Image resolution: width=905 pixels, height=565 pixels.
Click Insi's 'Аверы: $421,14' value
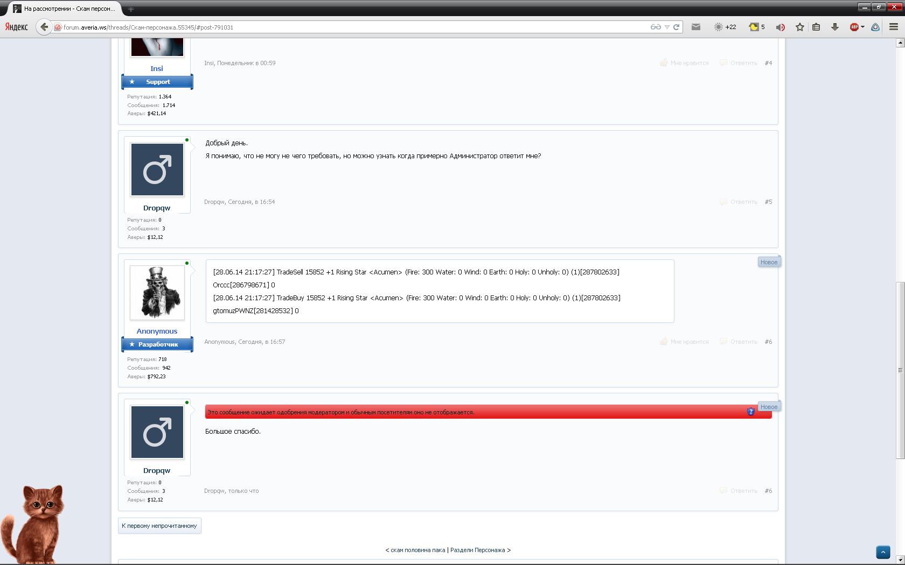tap(147, 114)
